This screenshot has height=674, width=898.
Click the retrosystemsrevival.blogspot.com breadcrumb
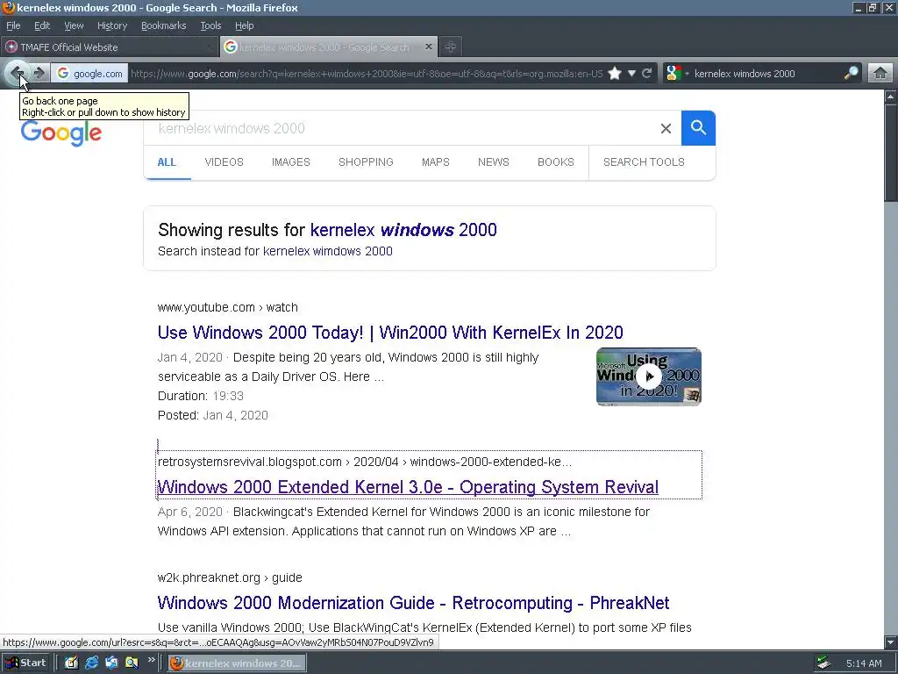[364, 462]
